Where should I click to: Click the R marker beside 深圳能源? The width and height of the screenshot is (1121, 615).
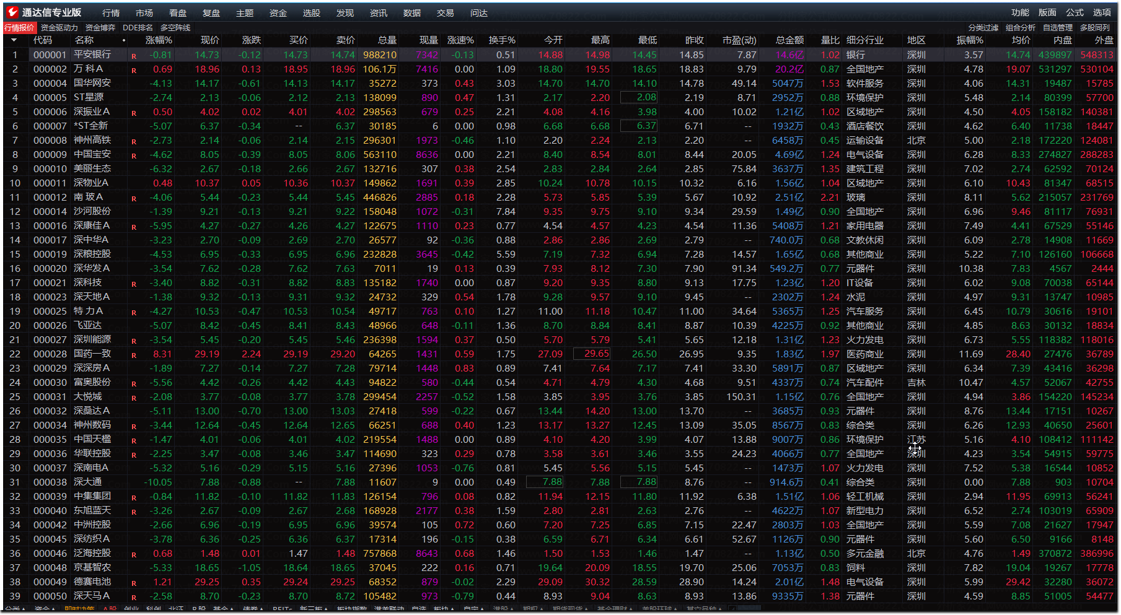[134, 341]
